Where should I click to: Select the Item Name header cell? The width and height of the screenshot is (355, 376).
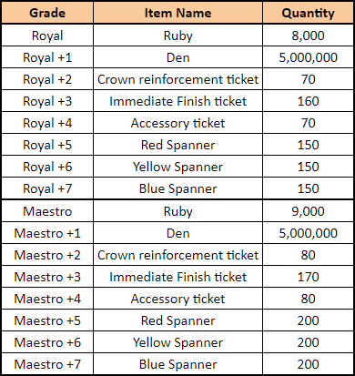[177, 13]
